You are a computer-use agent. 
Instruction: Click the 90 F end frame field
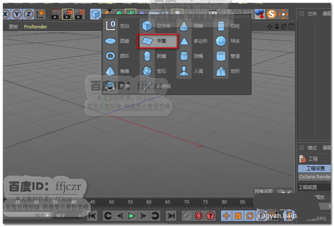pos(68,216)
